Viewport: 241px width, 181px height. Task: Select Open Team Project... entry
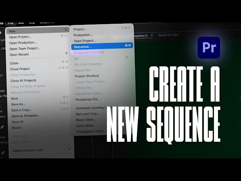click(x=25, y=49)
